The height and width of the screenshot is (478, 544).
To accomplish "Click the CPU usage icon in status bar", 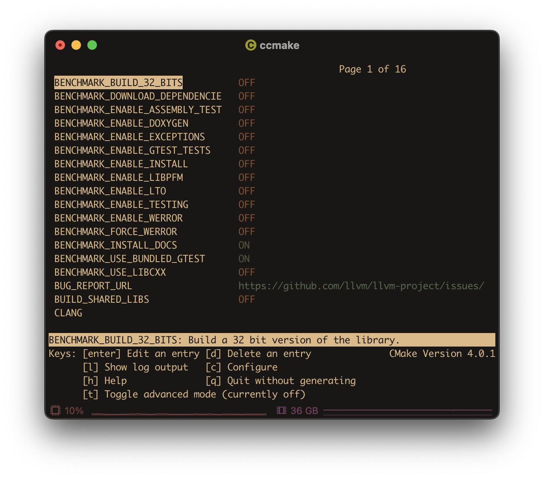I will click(55, 410).
